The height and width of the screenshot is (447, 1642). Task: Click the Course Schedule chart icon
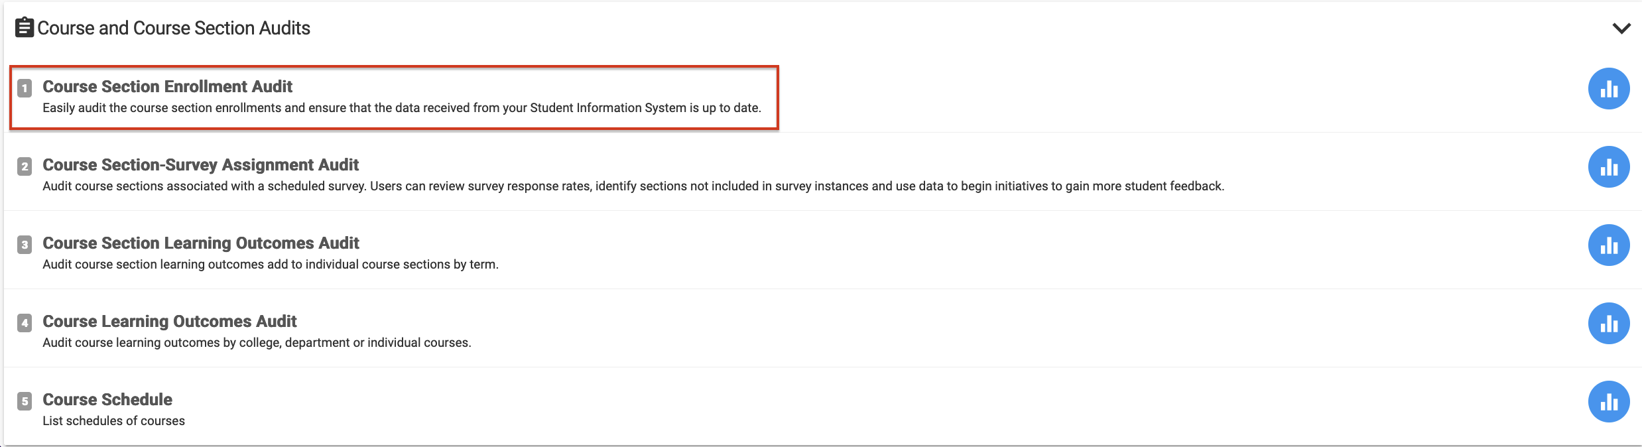click(x=1608, y=401)
